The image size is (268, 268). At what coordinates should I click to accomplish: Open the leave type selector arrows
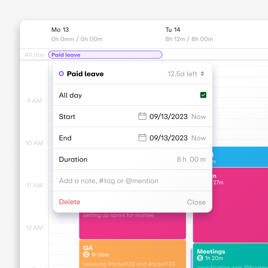click(x=202, y=74)
